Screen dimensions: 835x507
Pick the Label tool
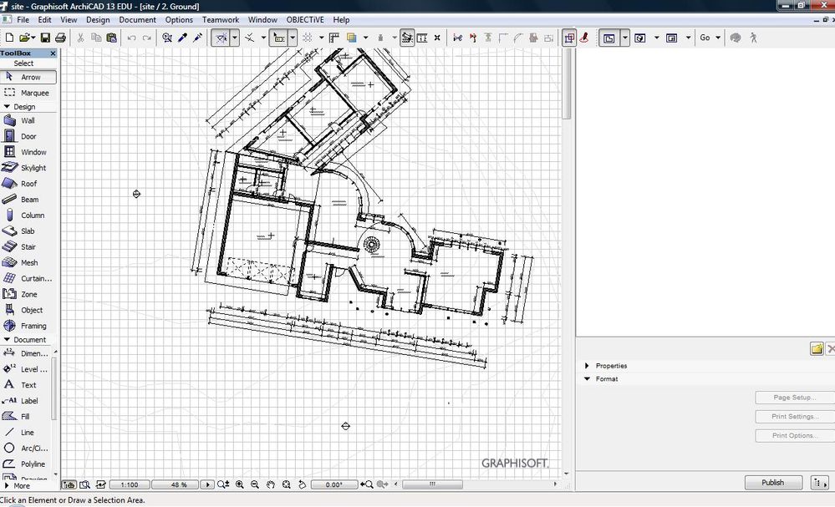pos(26,401)
